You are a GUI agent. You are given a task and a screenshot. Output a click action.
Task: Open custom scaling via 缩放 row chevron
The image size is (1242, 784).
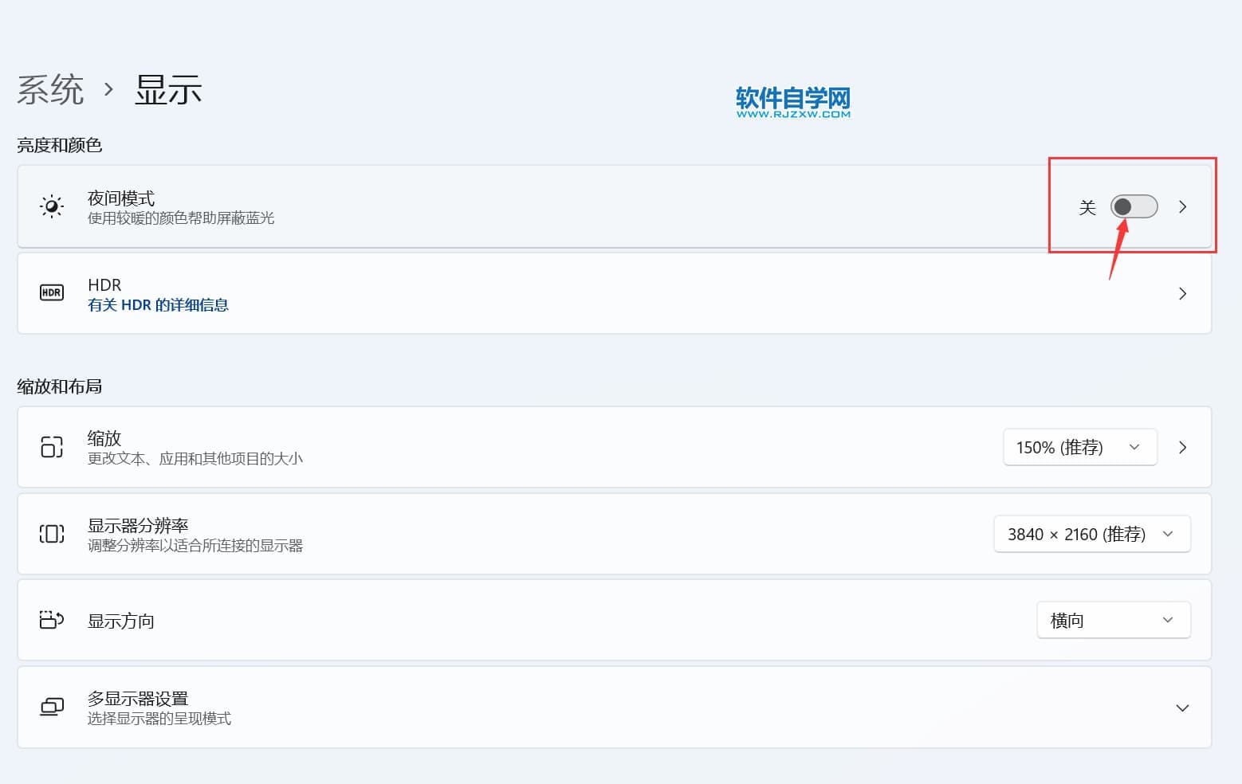(x=1182, y=447)
